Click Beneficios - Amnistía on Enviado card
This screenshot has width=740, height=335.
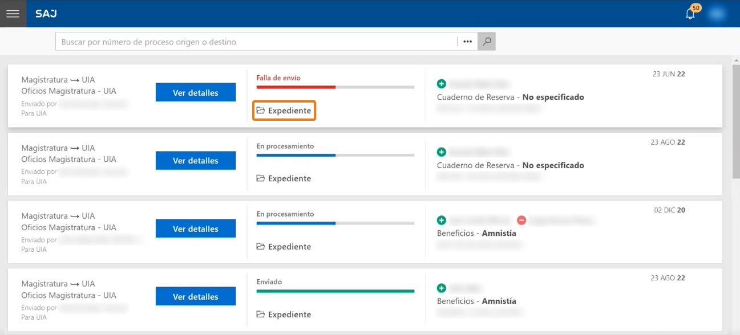tap(476, 301)
